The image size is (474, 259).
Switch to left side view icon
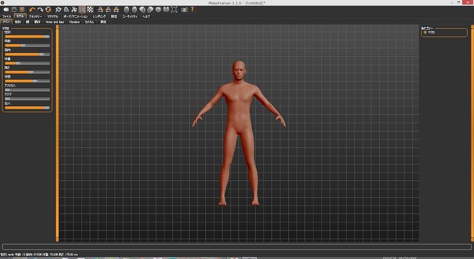pyautogui.click(x=142, y=9)
